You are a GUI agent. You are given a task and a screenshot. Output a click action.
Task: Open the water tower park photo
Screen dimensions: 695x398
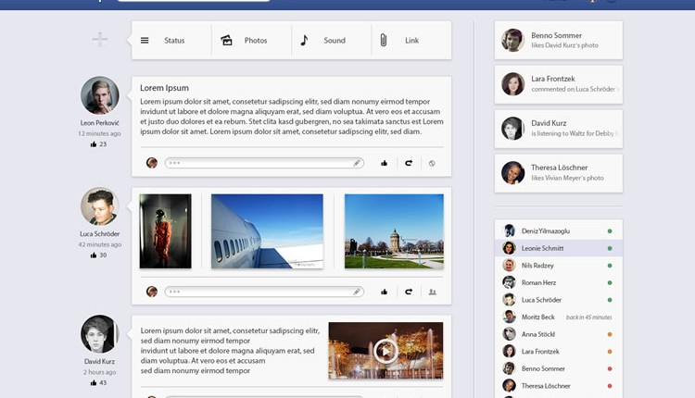[x=394, y=231]
